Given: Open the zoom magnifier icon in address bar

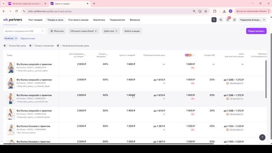Looking at the screenshot, I should (x=194, y=11).
